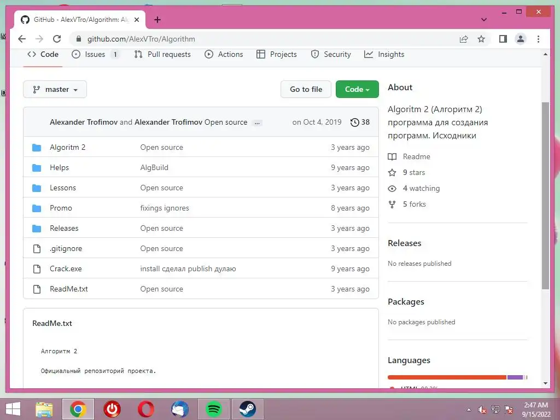Click the AlgBuild commit message
This screenshot has width=560, height=420.
tap(154, 168)
